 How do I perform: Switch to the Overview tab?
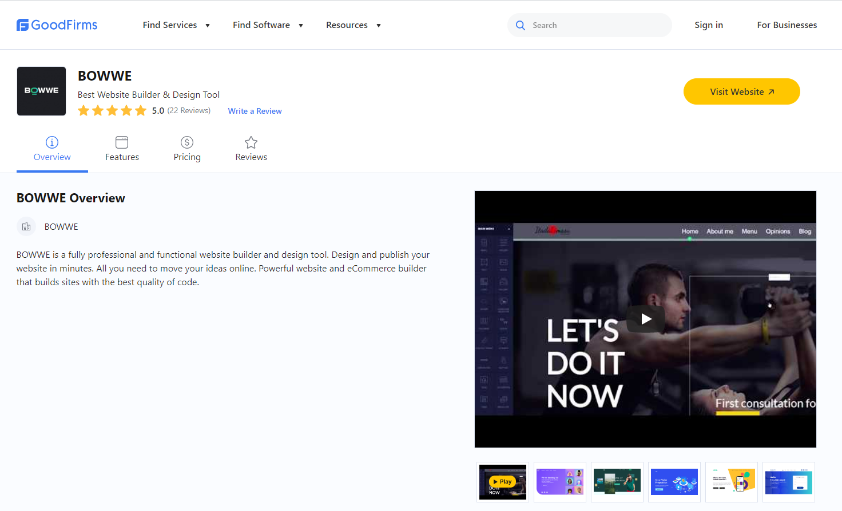pyautogui.click(x=52, y=150)
